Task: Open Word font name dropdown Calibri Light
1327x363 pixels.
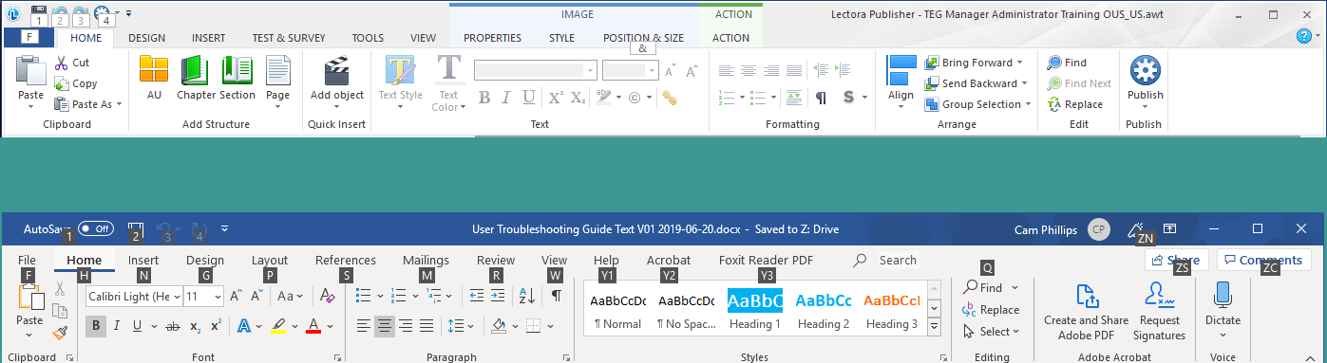Action: click(x=176, y=297)
